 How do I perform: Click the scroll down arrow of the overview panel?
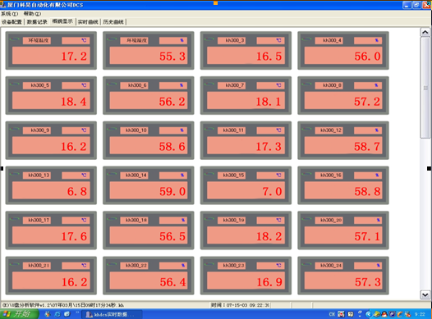425,294
